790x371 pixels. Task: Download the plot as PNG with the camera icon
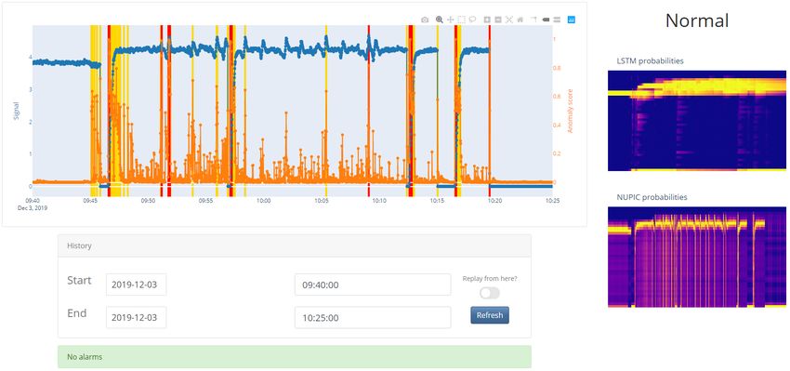click(x=425, y=20)
